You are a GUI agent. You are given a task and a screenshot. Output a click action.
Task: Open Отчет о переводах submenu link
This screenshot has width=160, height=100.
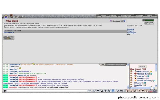pyautogui.click(x=134, y=17)
